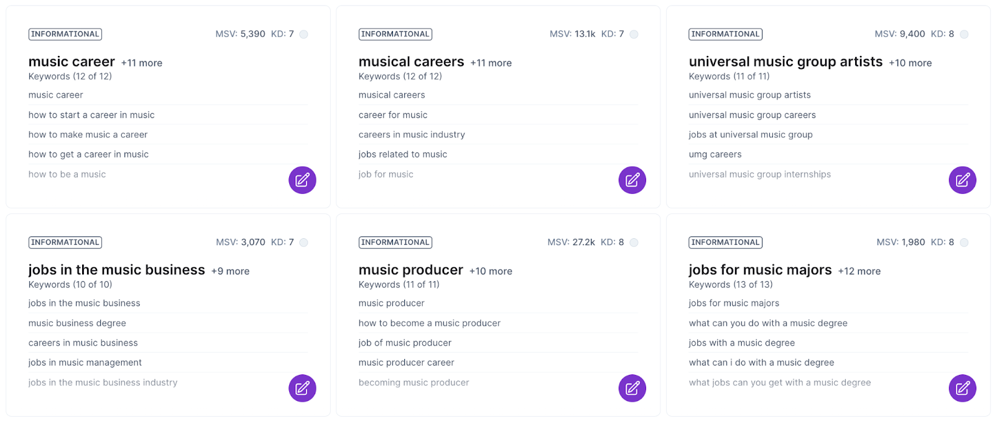
Task: Toggle KD indicator circle on musical careers card
Action: [634, 34]
